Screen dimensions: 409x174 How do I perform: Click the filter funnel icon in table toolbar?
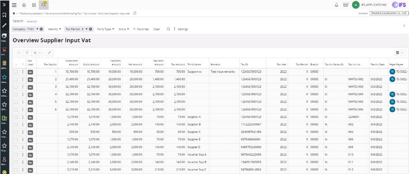click(x=27, y=52)
